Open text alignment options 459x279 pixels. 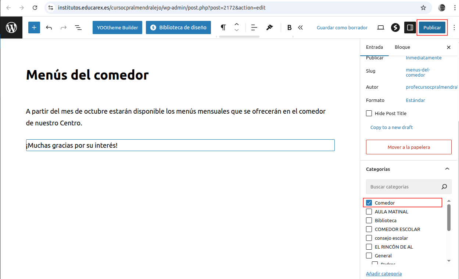(254, 27)
